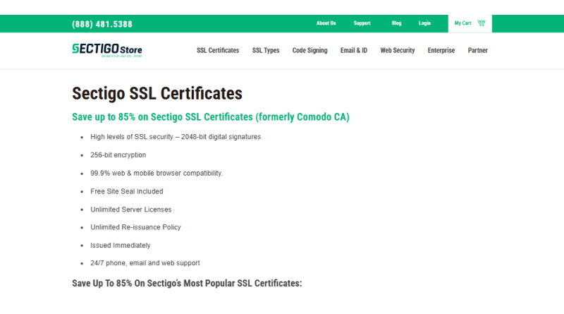This screenshot has width=564, height=314.
Task: Click the Unlimited Re-issuance Policy bullet
Action: coord(135,227)
